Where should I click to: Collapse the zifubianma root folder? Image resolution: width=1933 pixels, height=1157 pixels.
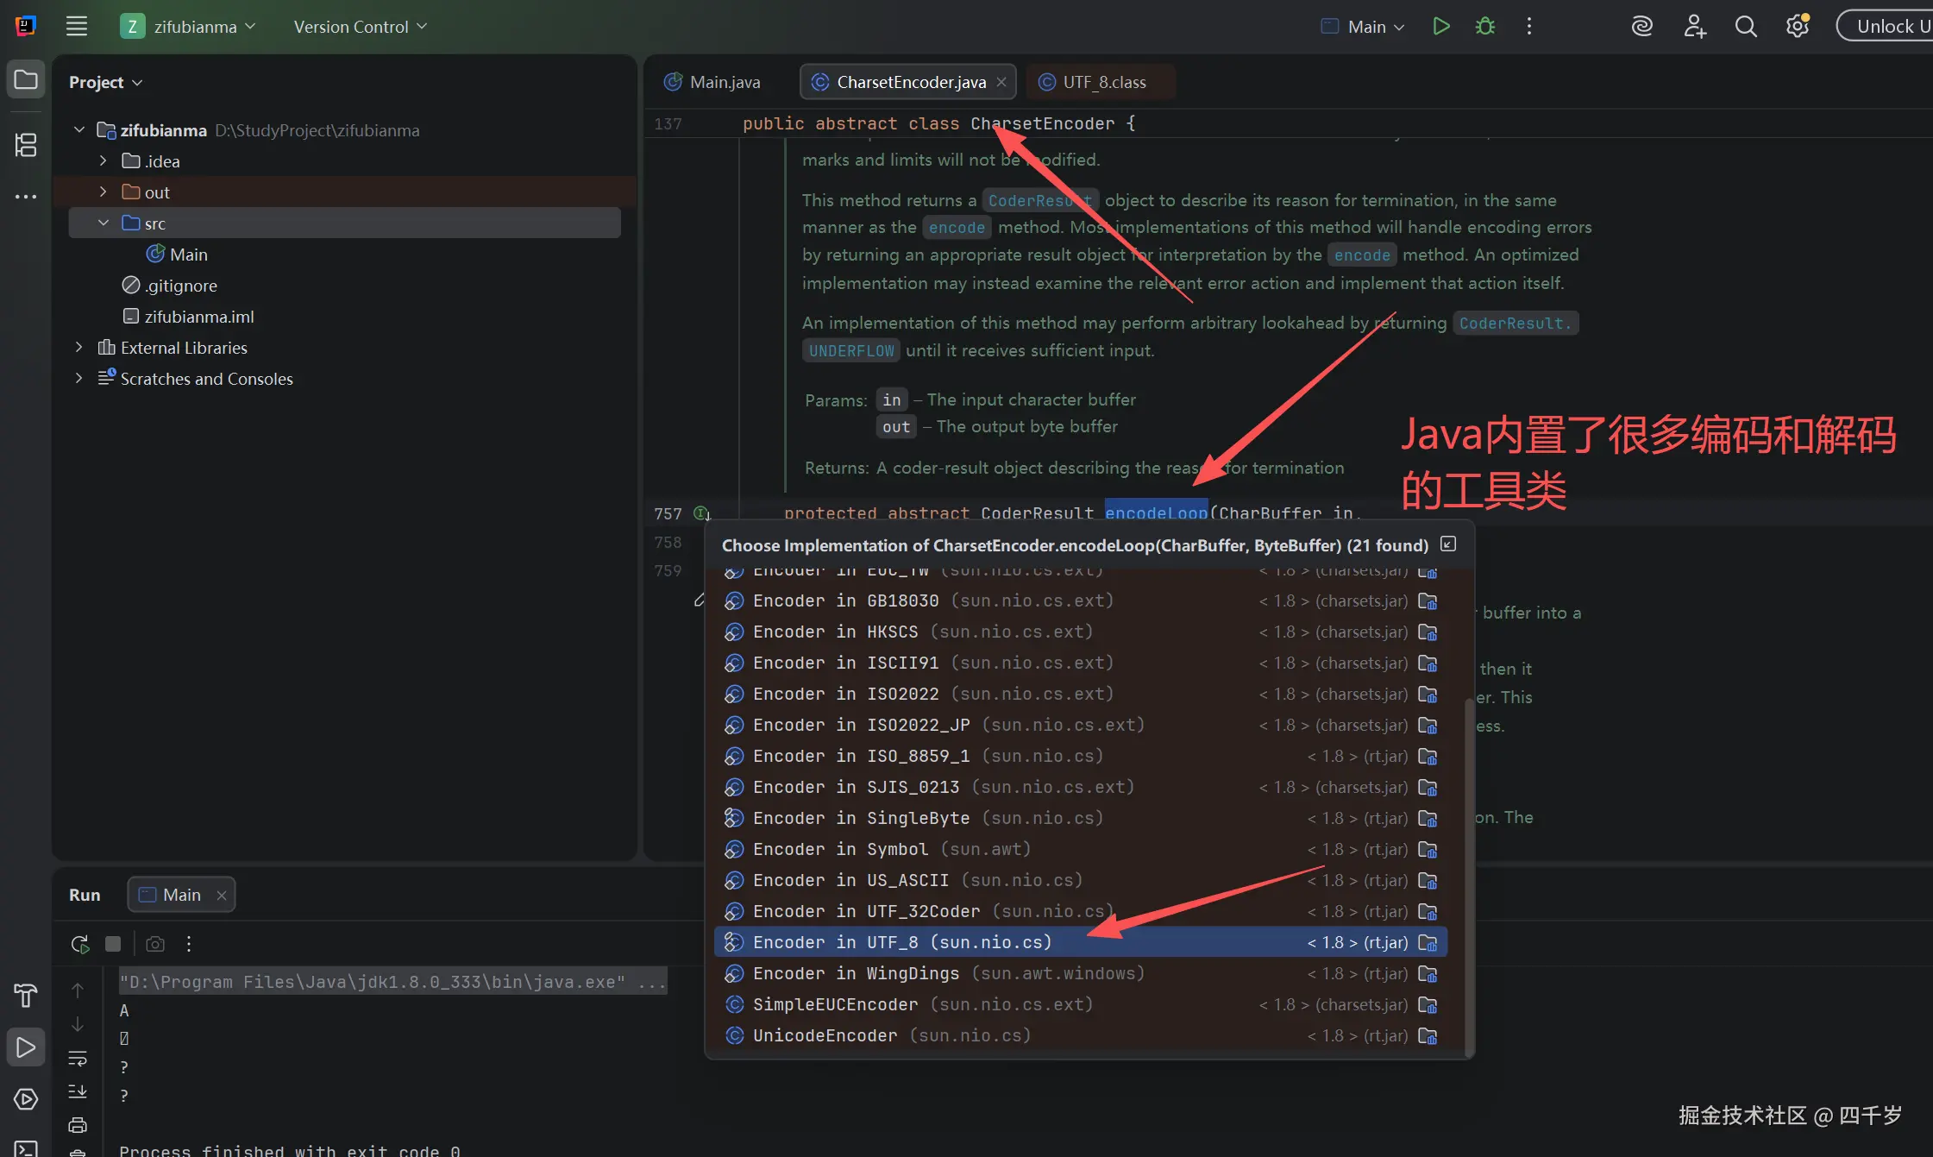coord(79,129)
